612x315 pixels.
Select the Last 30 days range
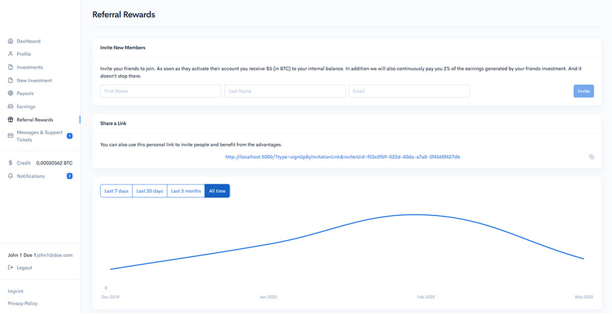[x=150, y=191]
